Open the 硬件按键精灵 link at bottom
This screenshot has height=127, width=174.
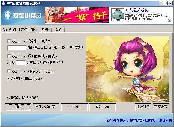(139, 120)
